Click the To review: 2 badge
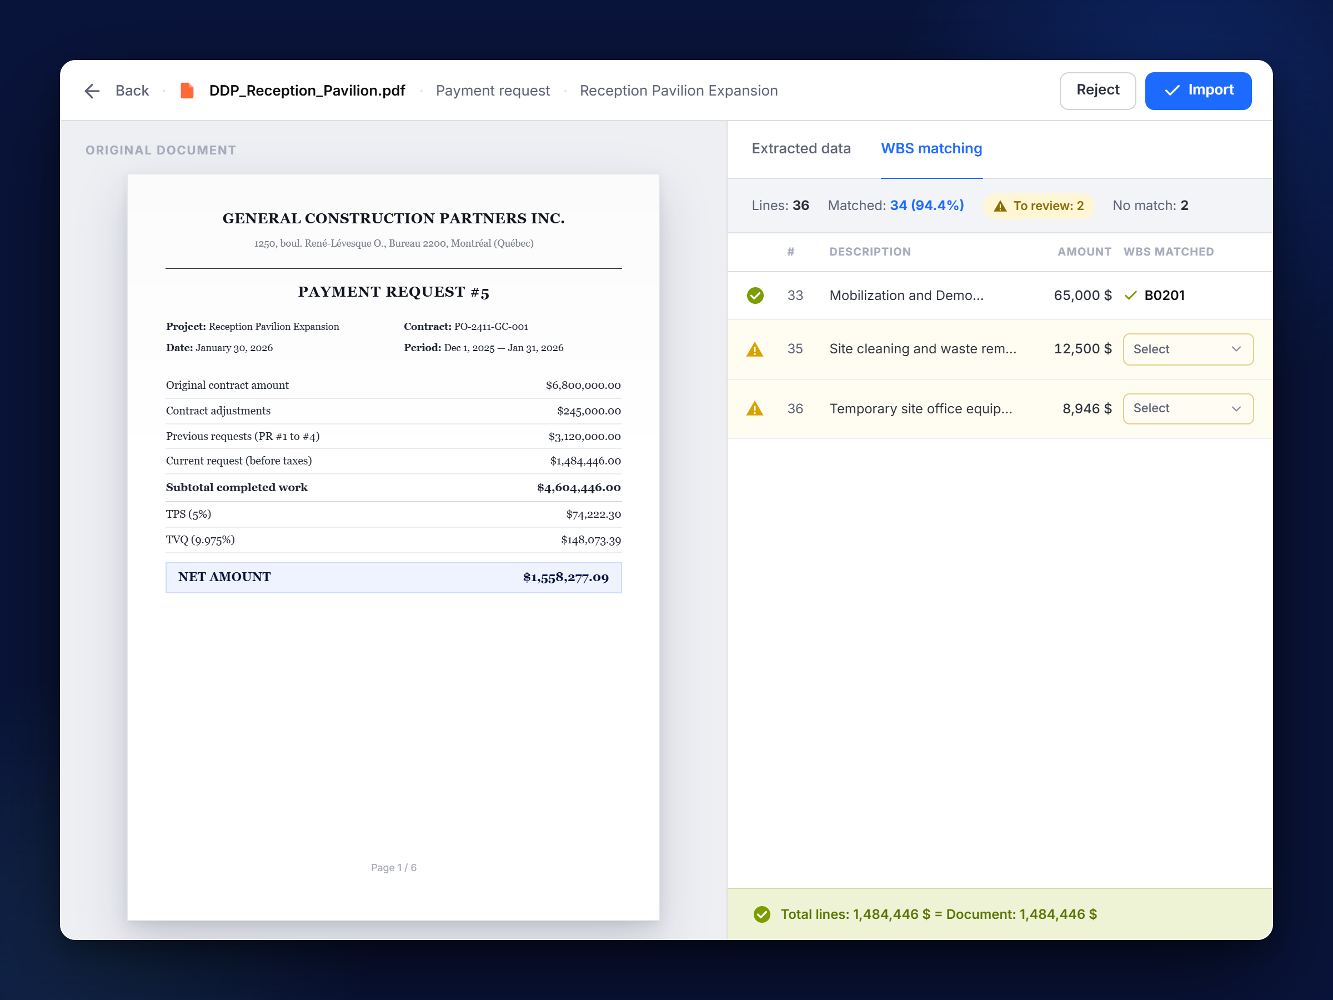Viewport: 1333px width, 1000px height. [1039, 206]
